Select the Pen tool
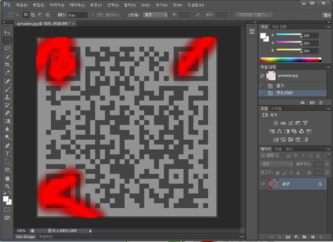333x242 pixels. pyautogui.click(x=7, y=146)
